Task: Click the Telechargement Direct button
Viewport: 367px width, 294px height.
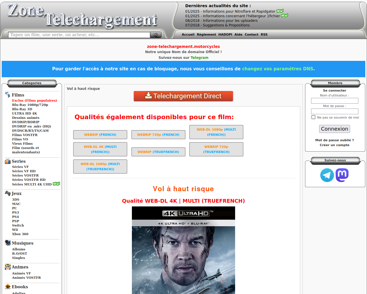Action: coord(183,96)
